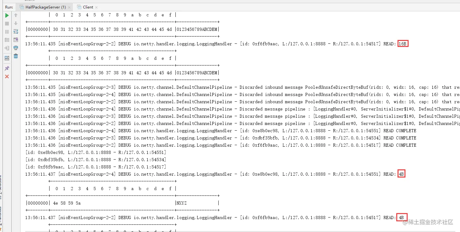Rerun HalfPackageServer with the green play icon
The width and height of the screenshot is (460, 232).
7,15
